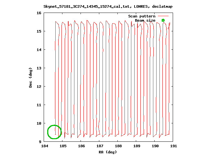The width and height of the screenshot is (207, 155).
Task: Click the RA axis value 187
Action: click(x=100, y=146)
